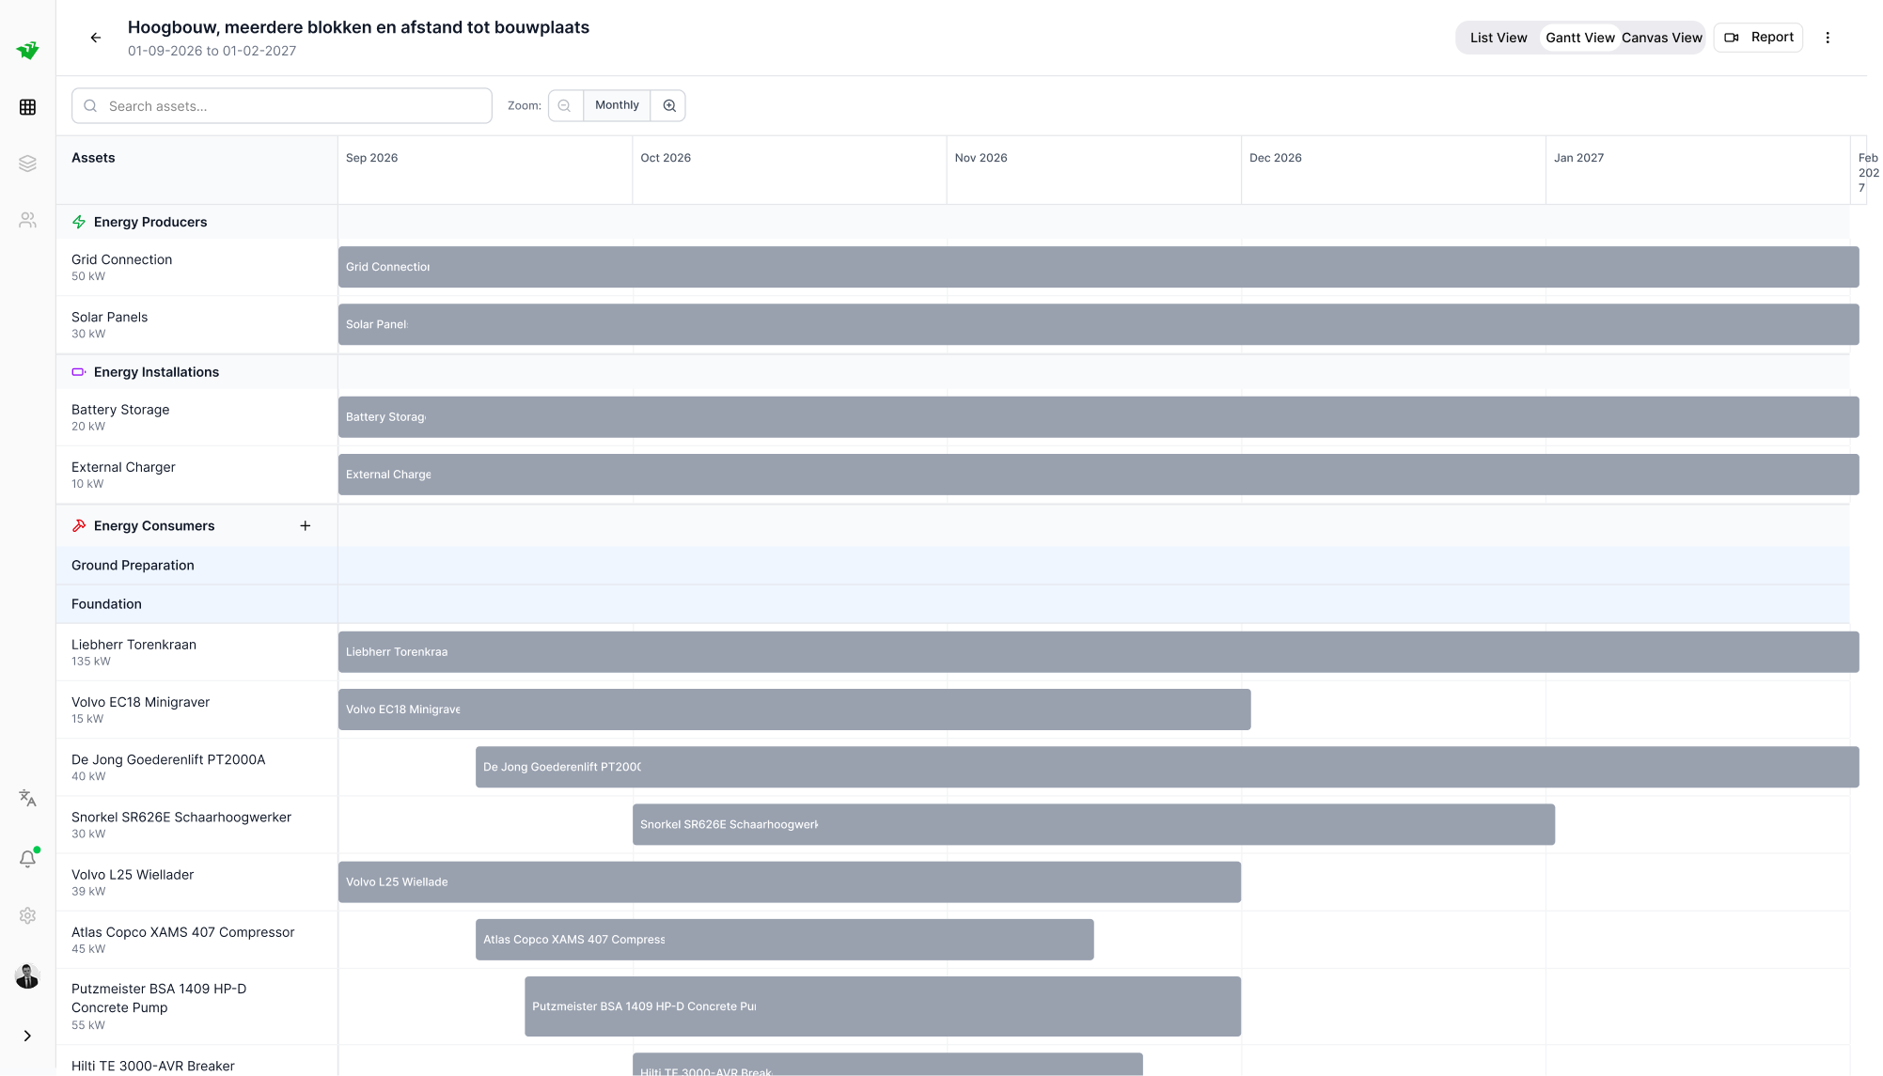Expand the sidebar with chevron arrow
The image size is (1883, 1076).
(27, 1036)
